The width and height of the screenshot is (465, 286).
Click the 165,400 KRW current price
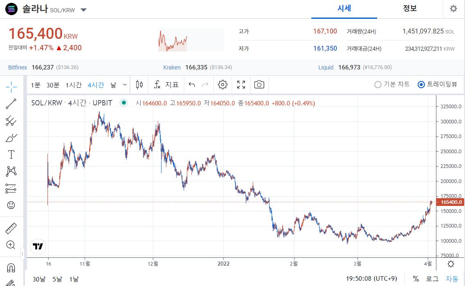tap(43, 34)
